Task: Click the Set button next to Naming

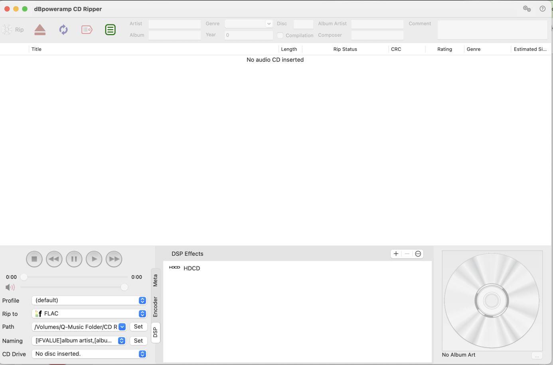Action: tap(138, 341)
